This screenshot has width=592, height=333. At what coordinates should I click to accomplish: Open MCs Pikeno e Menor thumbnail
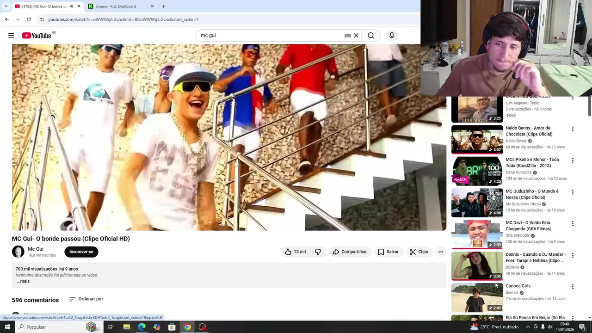coord(477,171)
